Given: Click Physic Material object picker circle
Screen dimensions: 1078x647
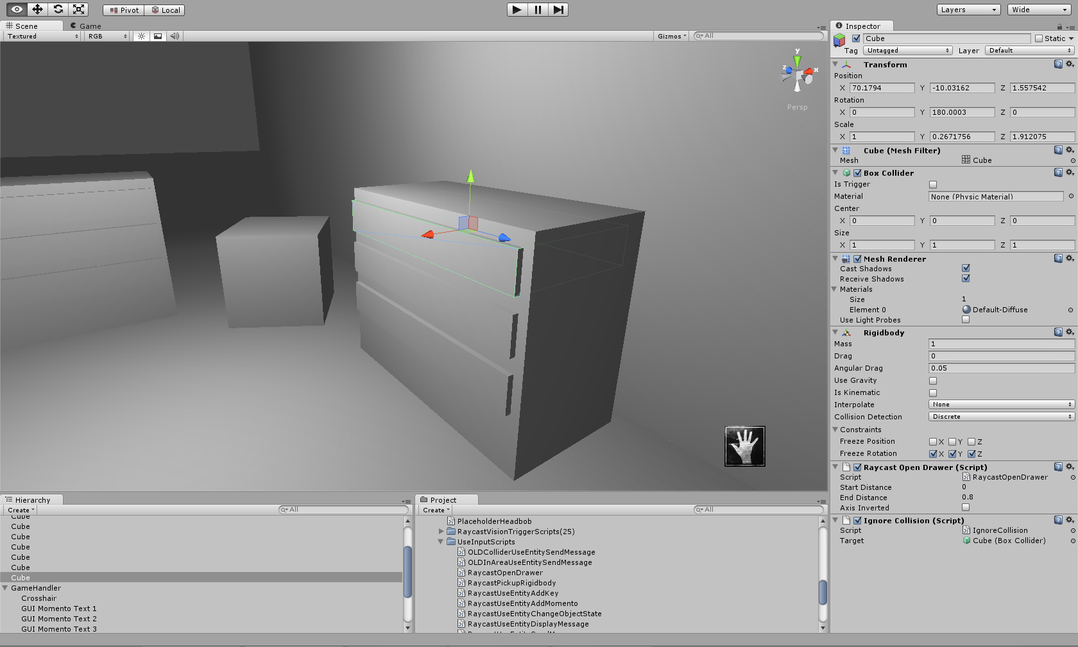Looking at the screenshot, I should pyautogui.click(x=1071, y=196).
